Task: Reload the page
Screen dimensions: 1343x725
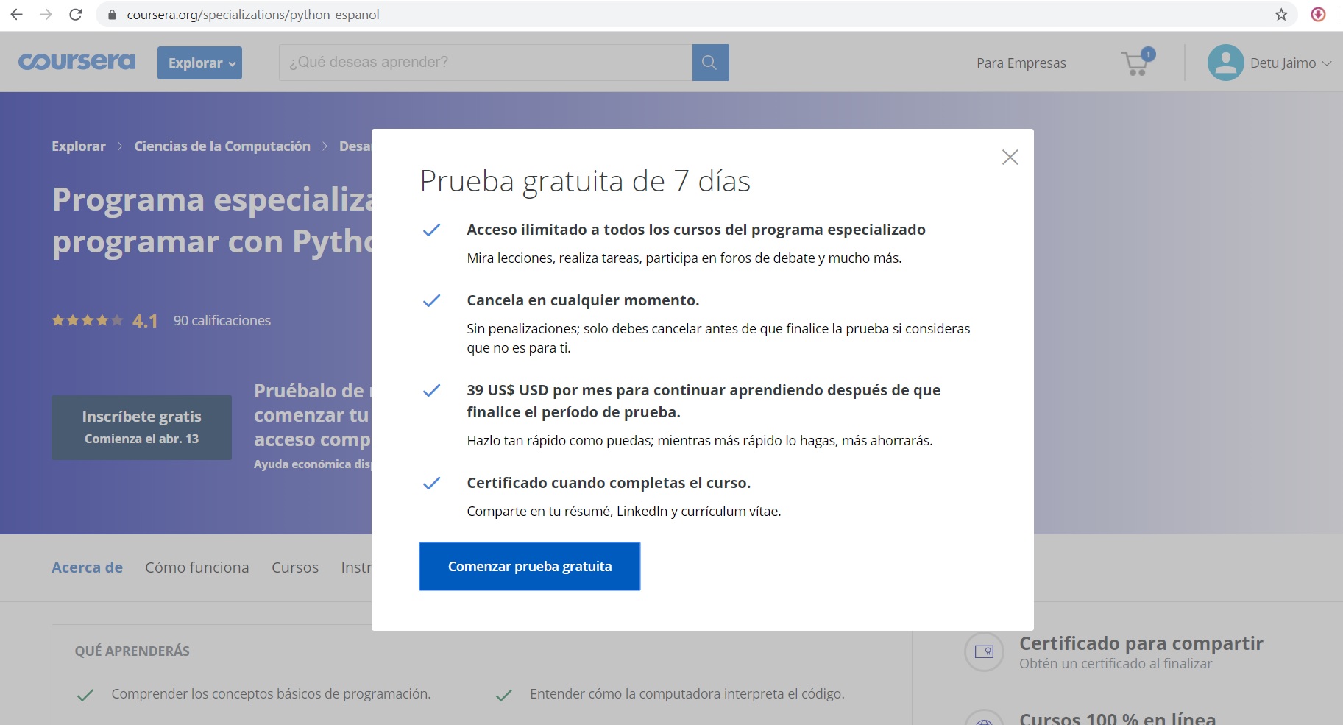Action: pos(75,14)
